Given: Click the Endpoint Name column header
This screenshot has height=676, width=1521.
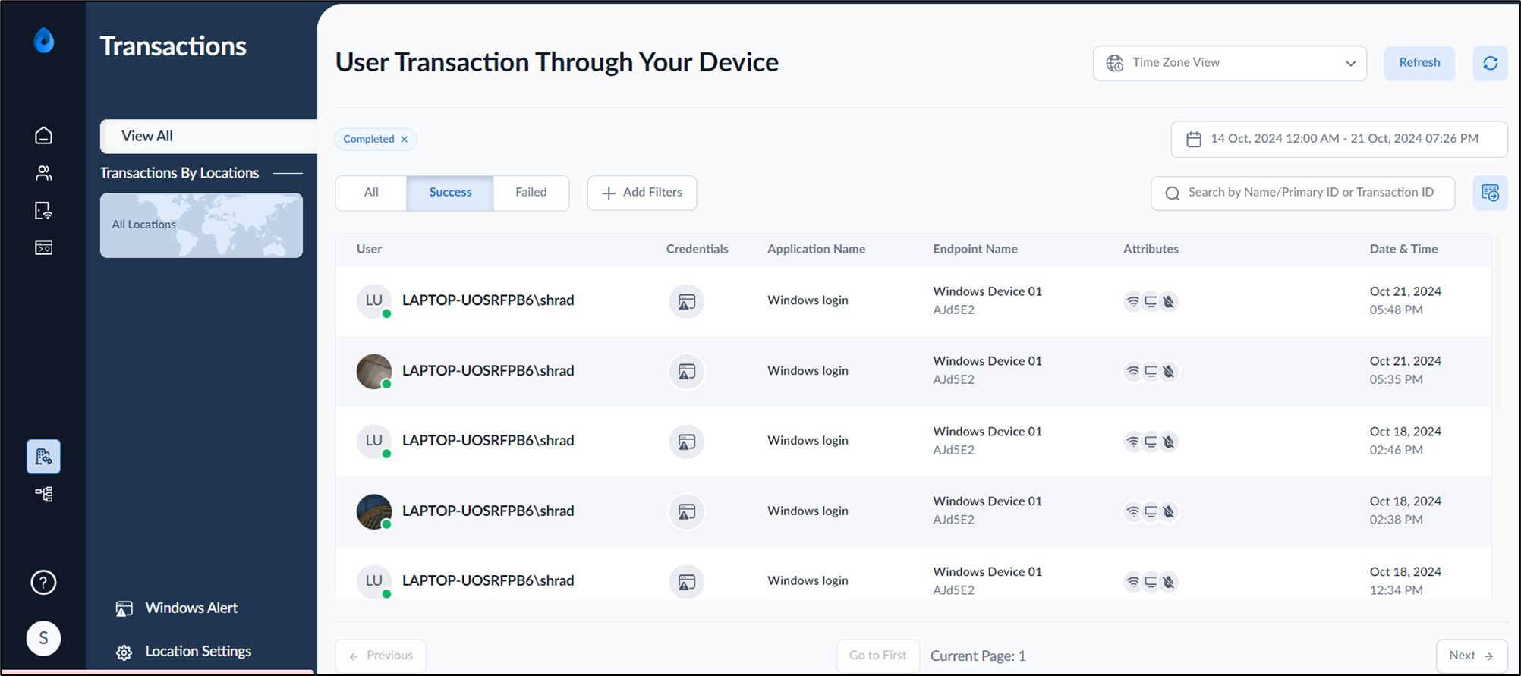Looking at the screenshot, I should [x=975, y=249].
